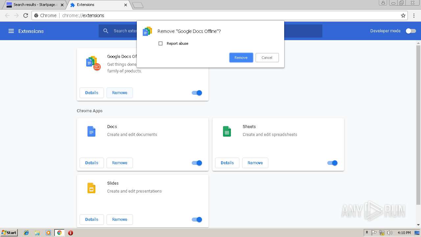421x237 pixels.
Task: Disable the Google Docs Offline extension toggle
Action: 197,93
